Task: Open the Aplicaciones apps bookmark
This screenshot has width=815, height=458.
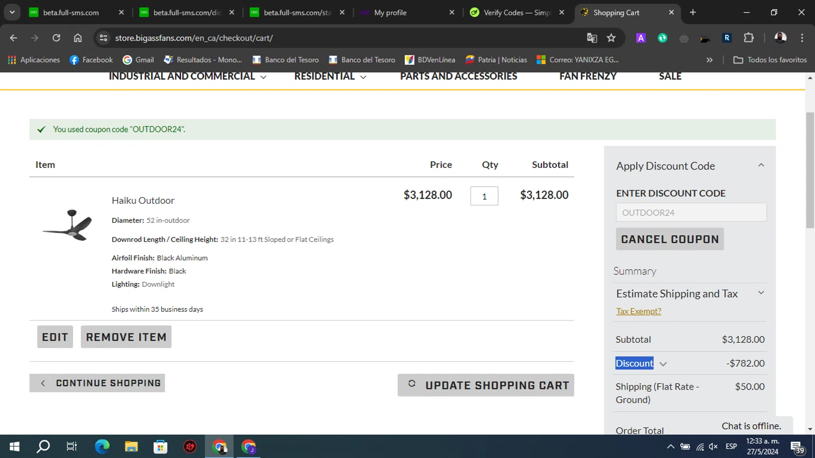Action: pyautogui.click(x=34, y=60)
